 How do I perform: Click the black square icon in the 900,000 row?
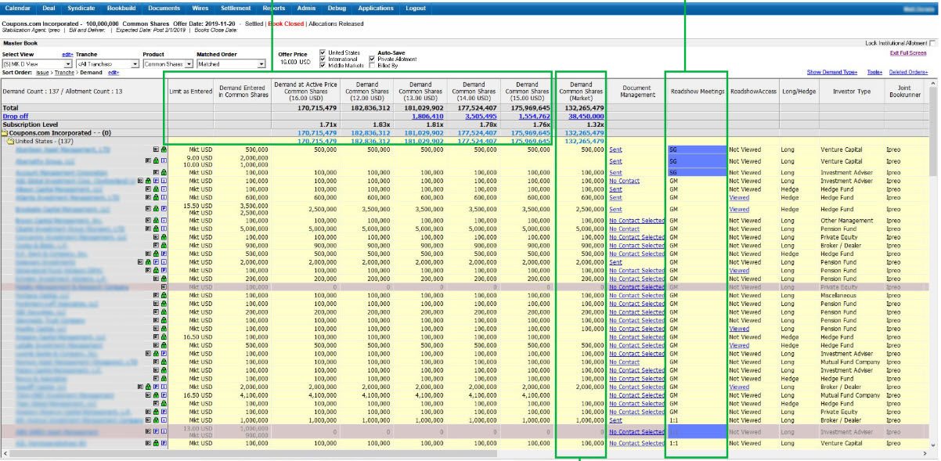point(156,246)
